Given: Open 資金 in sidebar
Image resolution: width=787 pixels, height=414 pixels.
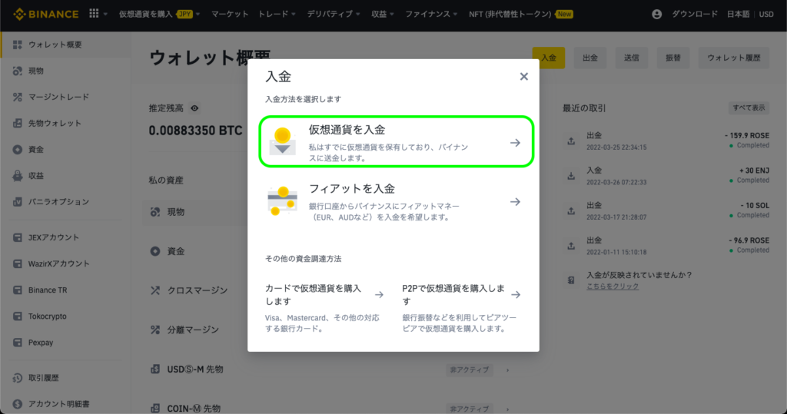Looking at the screenshot, I should tap(65, 150).
